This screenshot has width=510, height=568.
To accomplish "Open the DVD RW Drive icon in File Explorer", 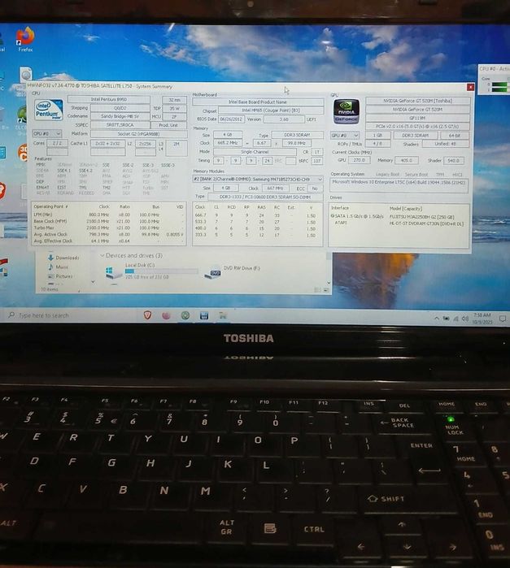I will pos(212,273).
